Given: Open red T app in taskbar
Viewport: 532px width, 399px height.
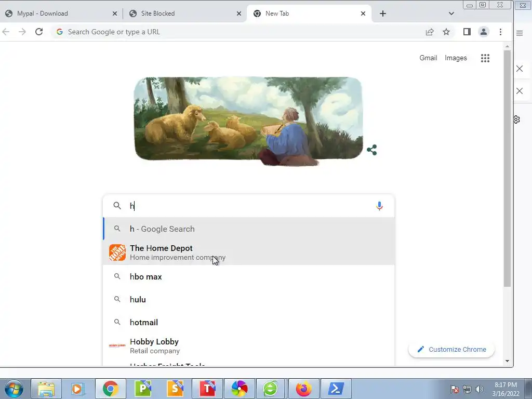Looking at the screenshot, I should (207, 389).
